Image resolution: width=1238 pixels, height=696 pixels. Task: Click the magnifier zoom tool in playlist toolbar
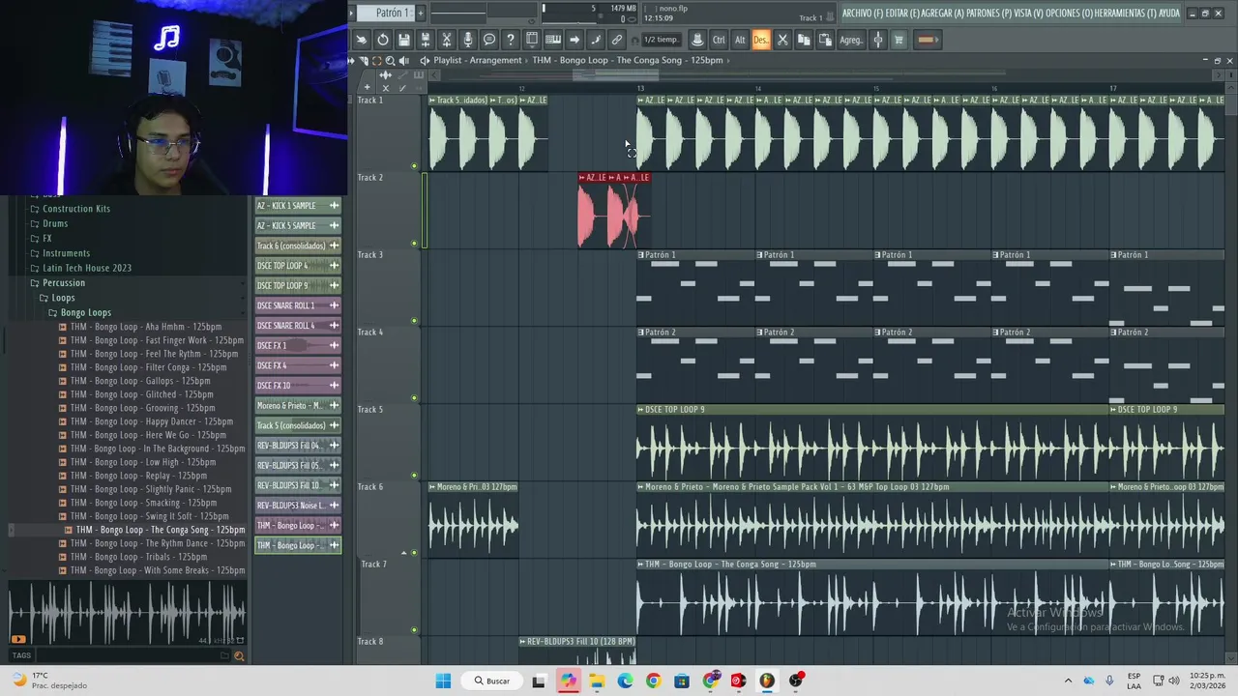(391, 60)
